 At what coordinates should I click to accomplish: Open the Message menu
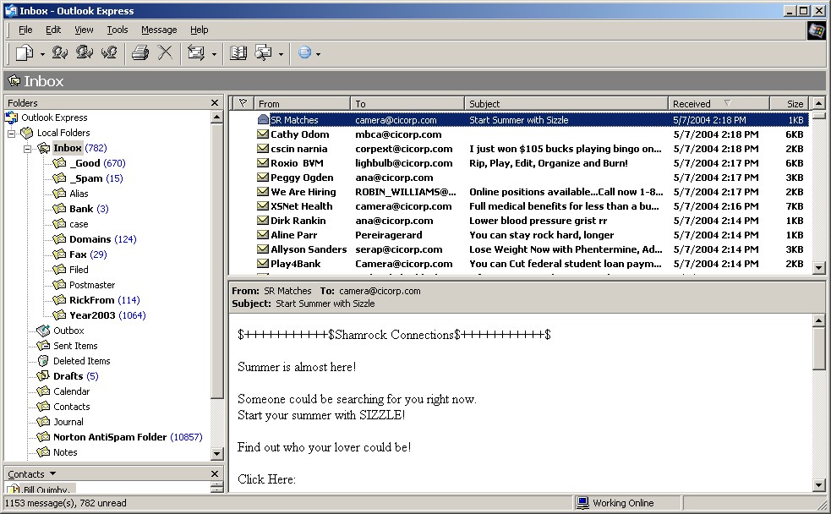tap(159, 30)
